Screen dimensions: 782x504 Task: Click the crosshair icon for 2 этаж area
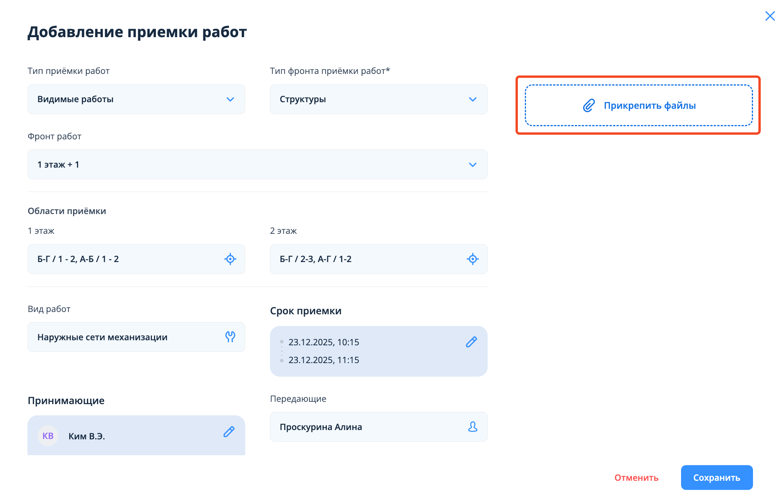[472, 259]
